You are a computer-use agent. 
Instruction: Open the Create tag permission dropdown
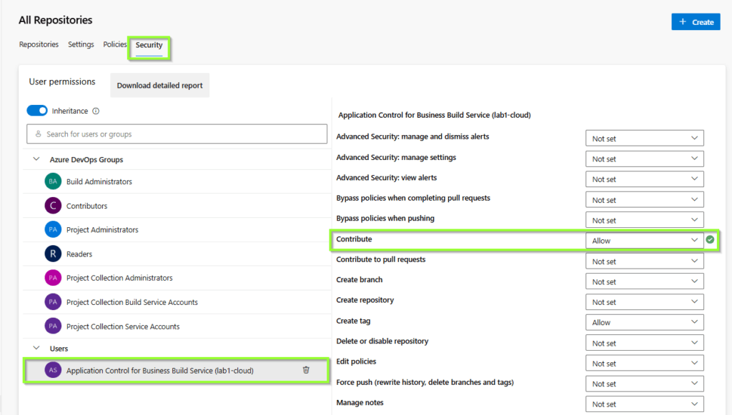tap(644, 322)
